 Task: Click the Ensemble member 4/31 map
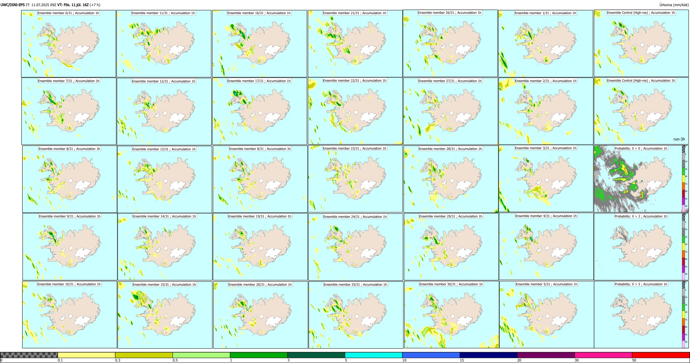point(547,246)
